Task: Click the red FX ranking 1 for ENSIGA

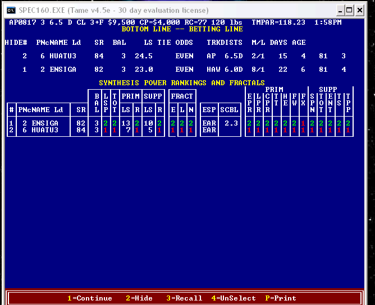Action: click(x=303, y=123)
